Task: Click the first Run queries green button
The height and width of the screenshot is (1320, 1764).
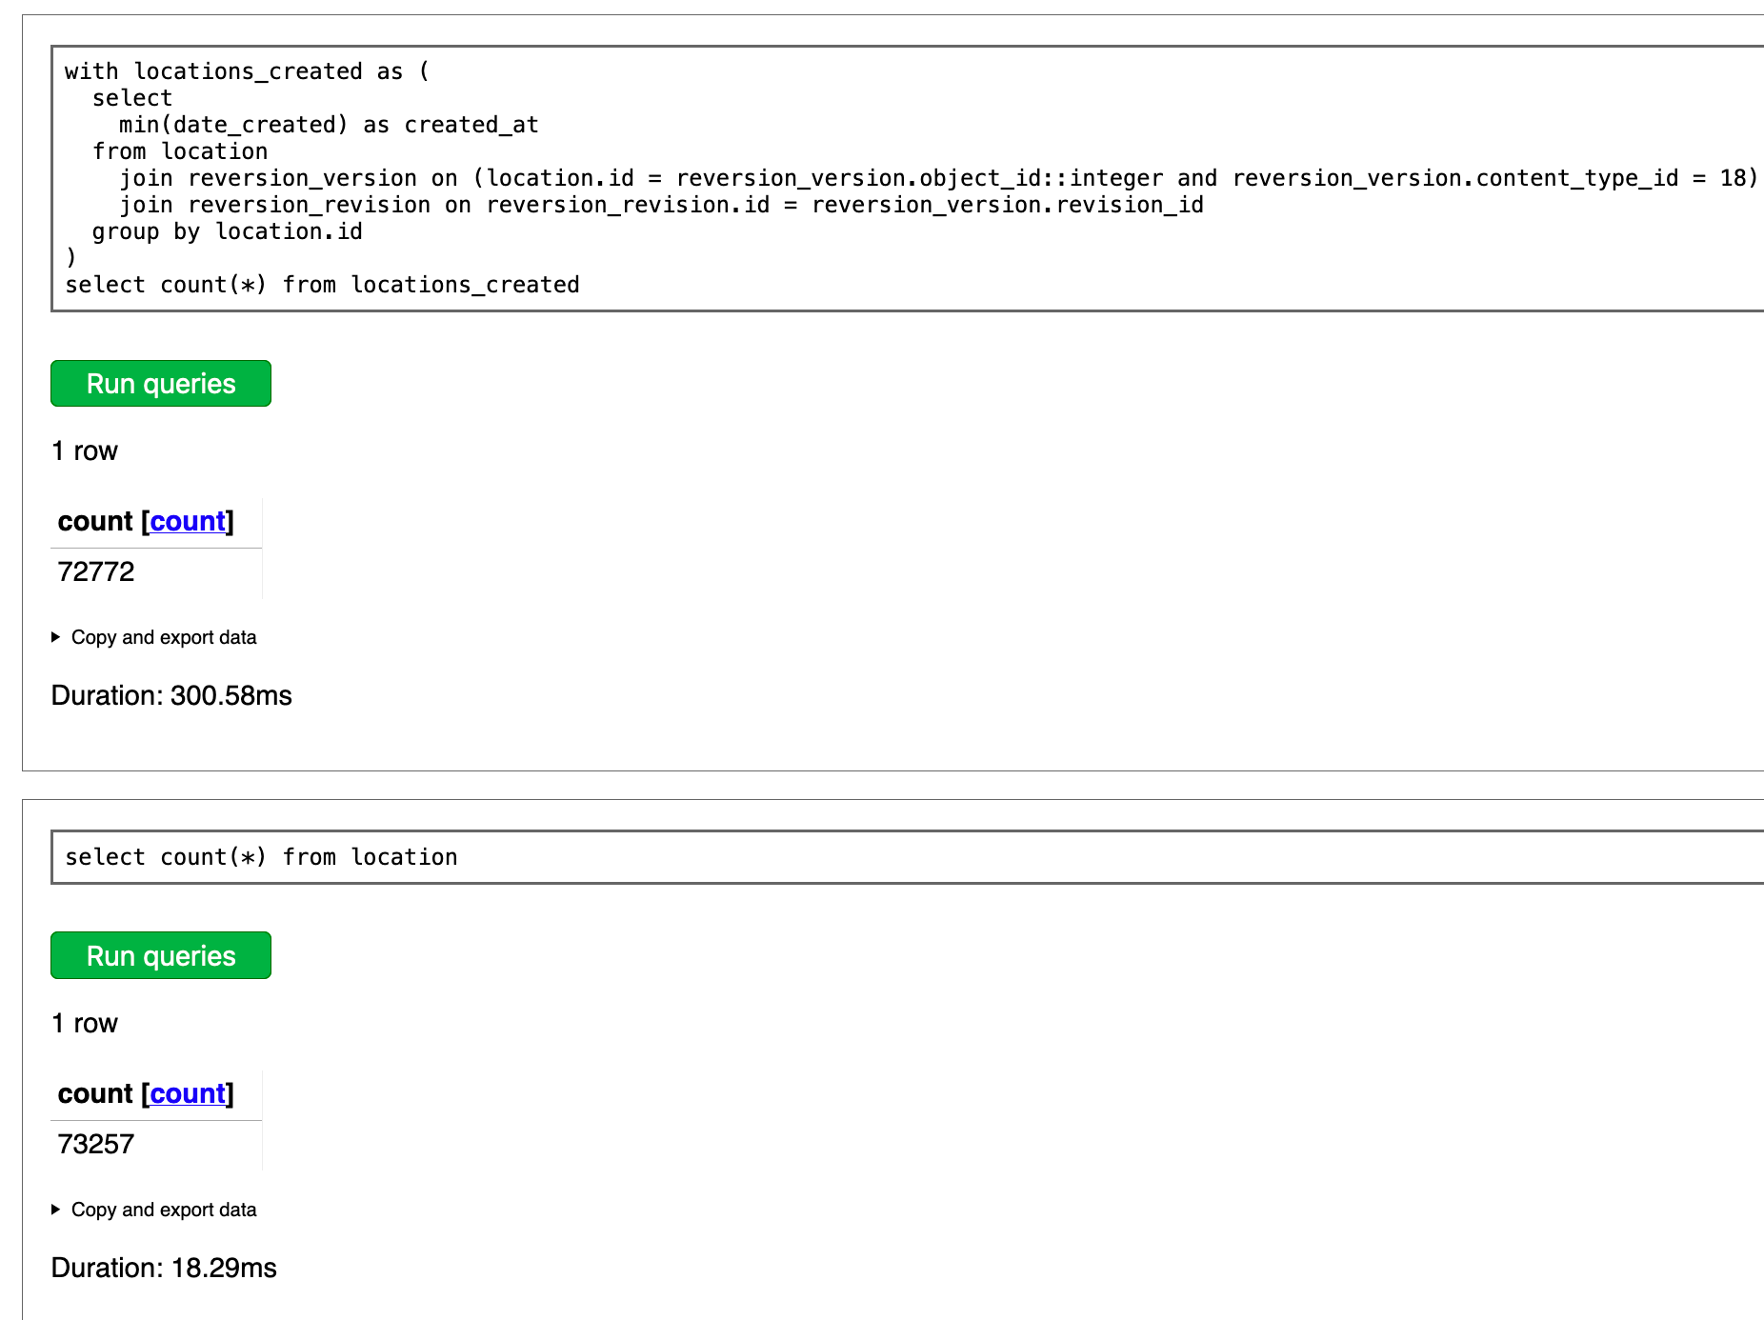Action: pyautogui.click(x=160, y=383)
